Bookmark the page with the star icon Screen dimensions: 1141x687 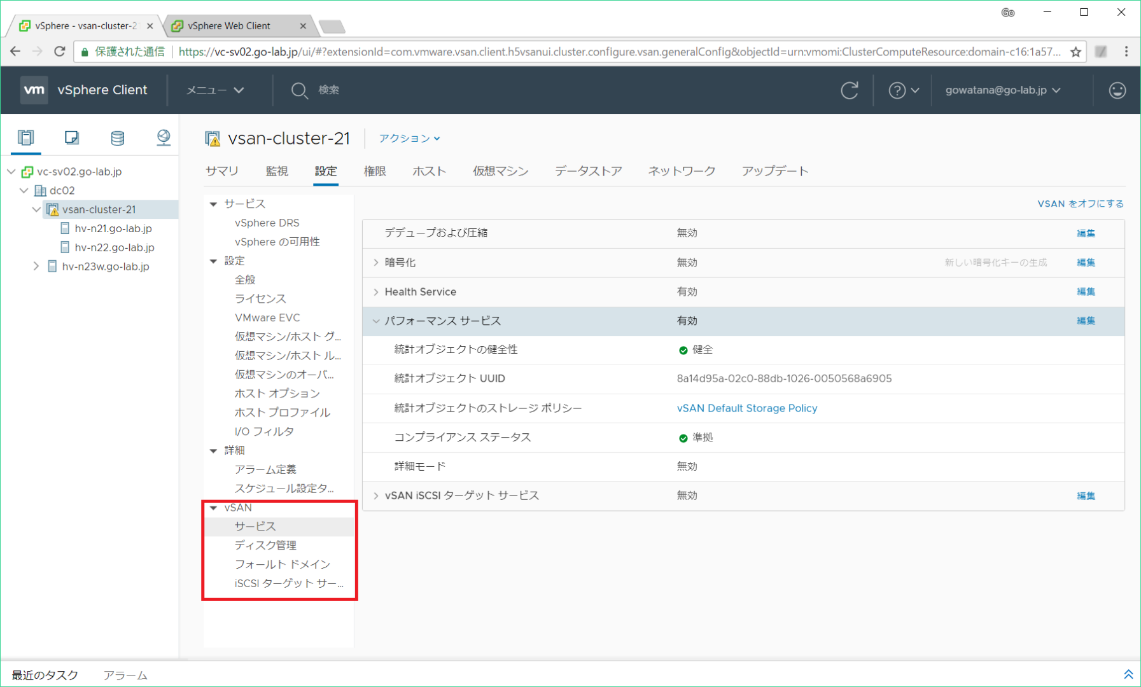tap(1075, 52)
